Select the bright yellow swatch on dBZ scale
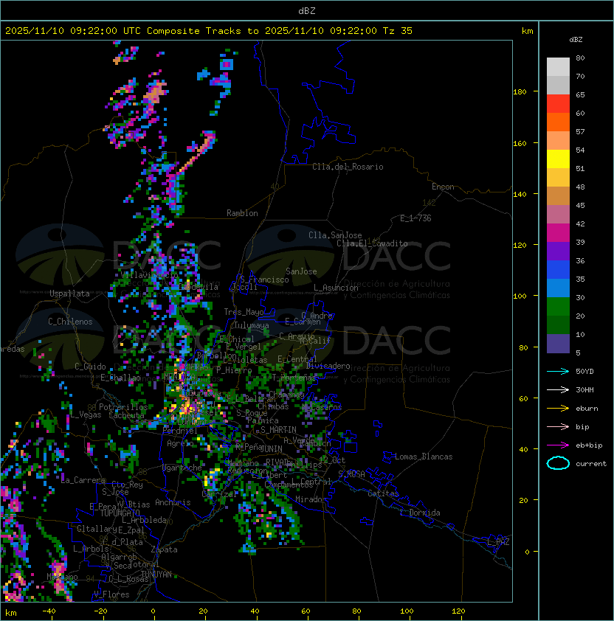This screenshot has width=614, height=621. pyautogui.click(x=558, y=159)
